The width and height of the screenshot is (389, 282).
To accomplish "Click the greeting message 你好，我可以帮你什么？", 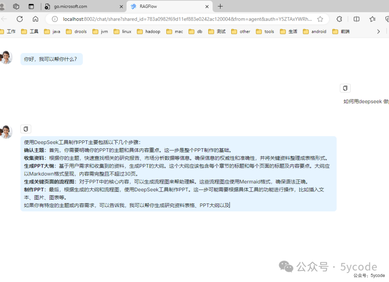I will 51,59.
